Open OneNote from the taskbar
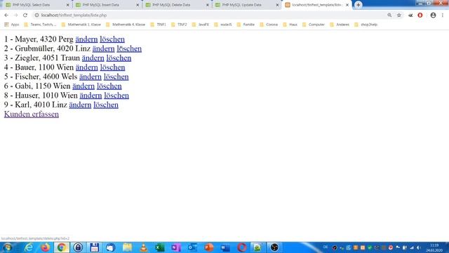The height and width of the screenshot is (253, 449). point(176,247)
